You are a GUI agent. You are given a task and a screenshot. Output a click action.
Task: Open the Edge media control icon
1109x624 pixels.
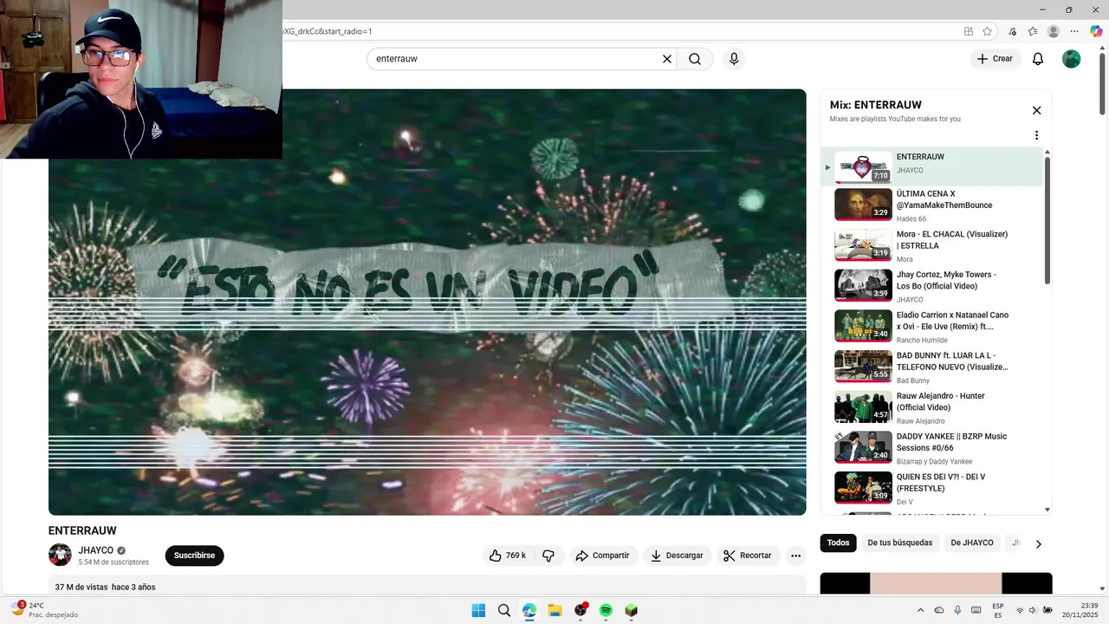coord(1012,31)
